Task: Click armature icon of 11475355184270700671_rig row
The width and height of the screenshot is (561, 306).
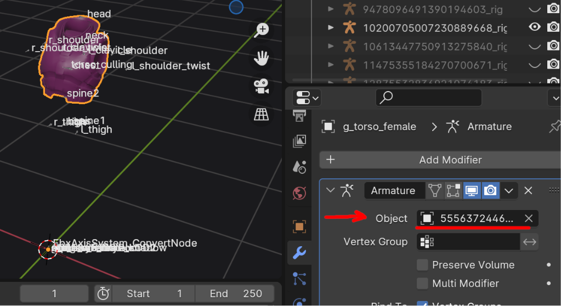Action: tap(349, 65)
